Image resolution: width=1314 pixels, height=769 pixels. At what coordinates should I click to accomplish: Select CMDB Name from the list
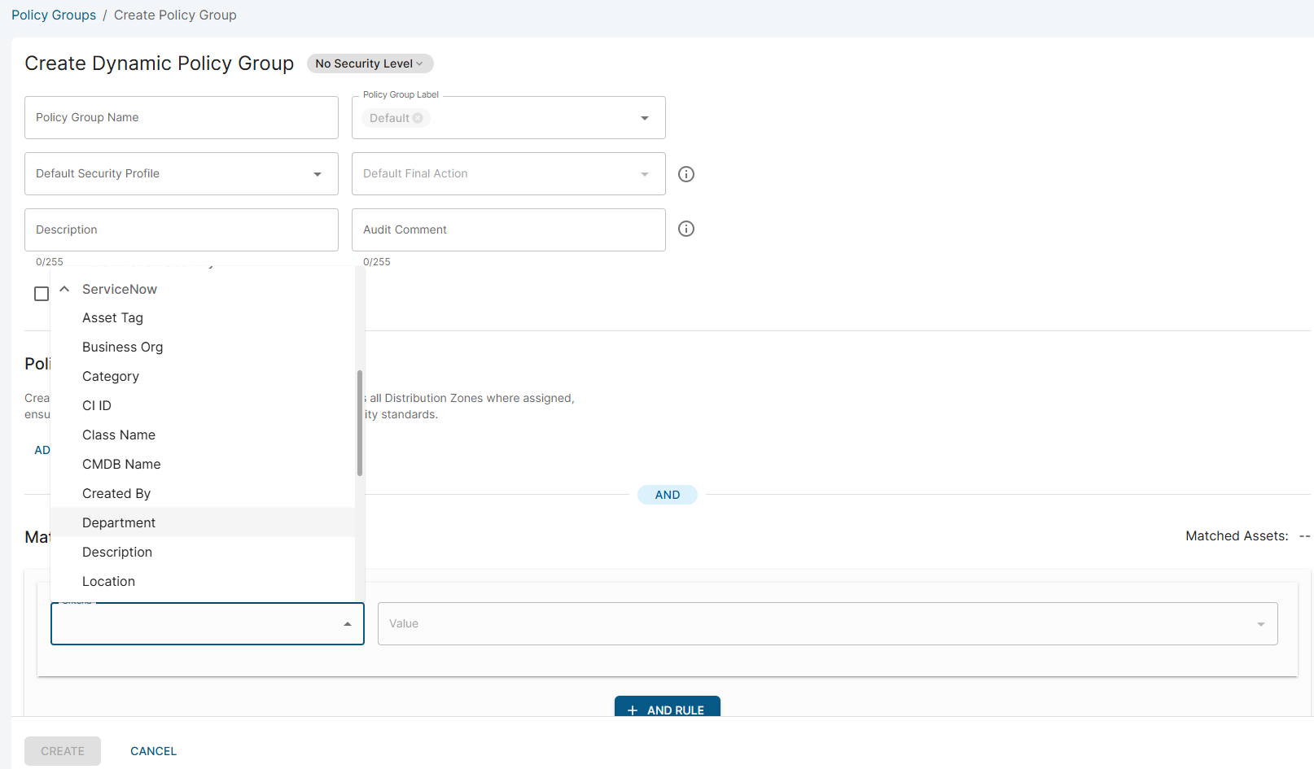pyautogui.click(x=121, y=464)
